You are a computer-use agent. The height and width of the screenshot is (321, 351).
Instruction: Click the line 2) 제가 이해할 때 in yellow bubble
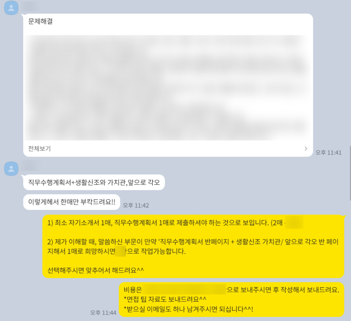coord(193,247)
